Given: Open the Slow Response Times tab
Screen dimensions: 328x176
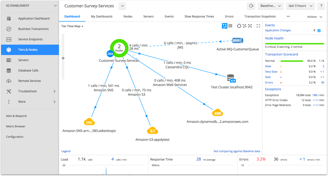Looking at the screenshot, I should click(199, 17).
